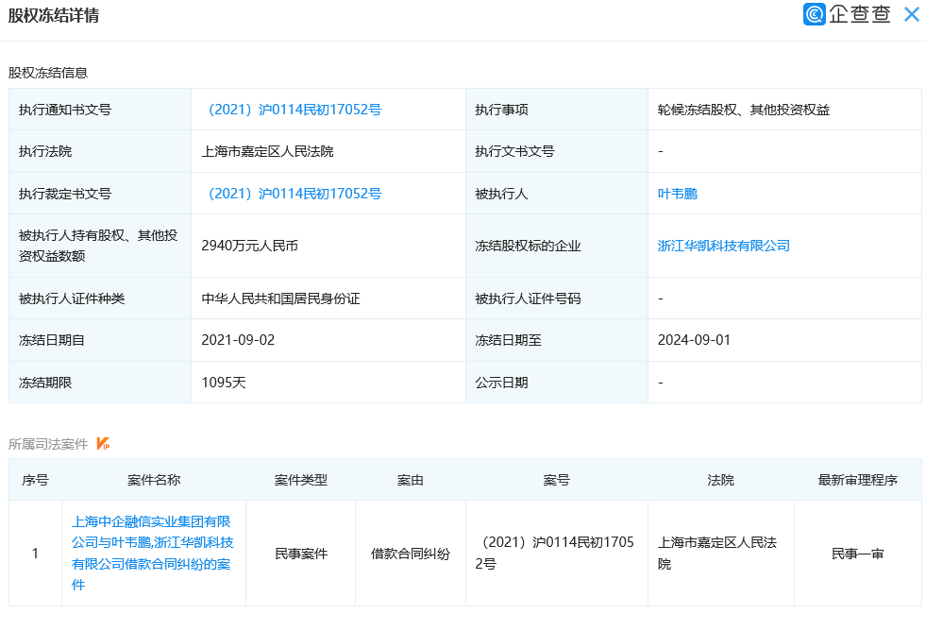This screenshot has height=631, width=926.
Task: Click the 企查查 logo icon
Action: click(815, 14)
